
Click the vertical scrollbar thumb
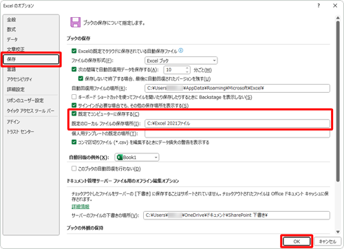(x=338, y=101)
